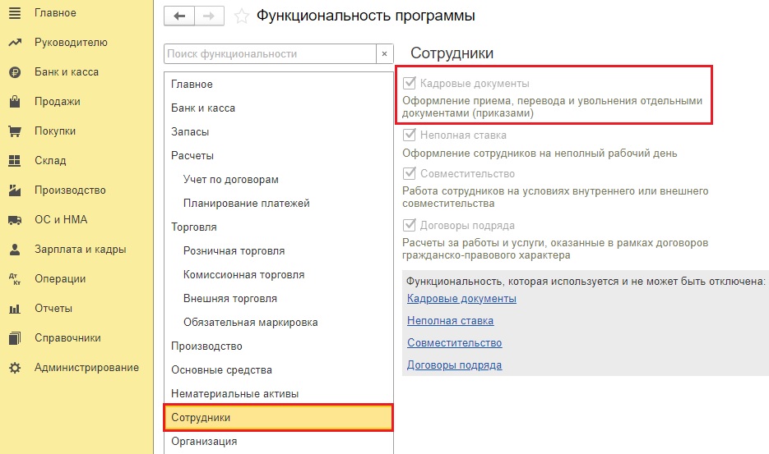The image size is (769, 454).
Task: Add page to favorites with star icon
Action: click(x=241, y=16)
